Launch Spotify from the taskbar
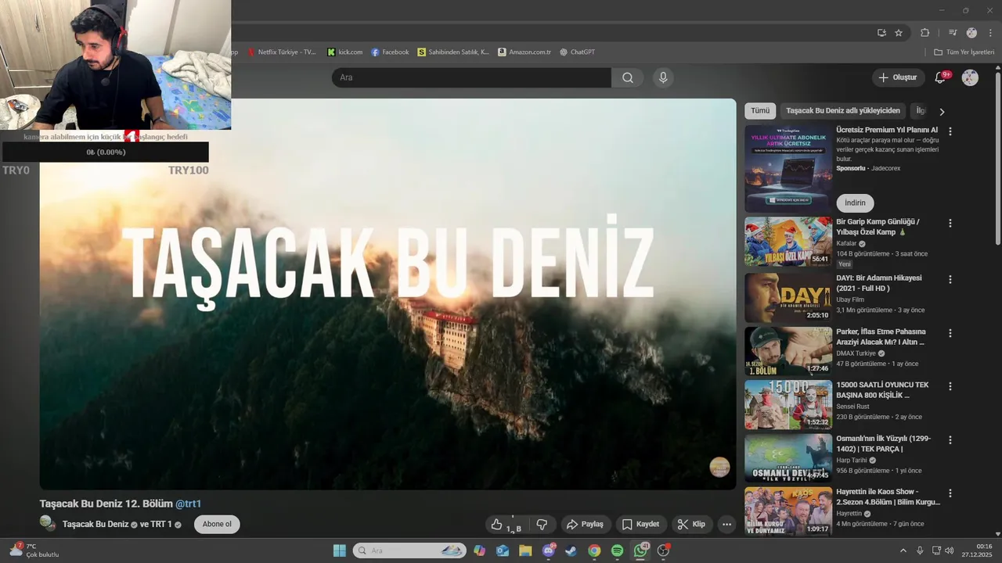 617,550
